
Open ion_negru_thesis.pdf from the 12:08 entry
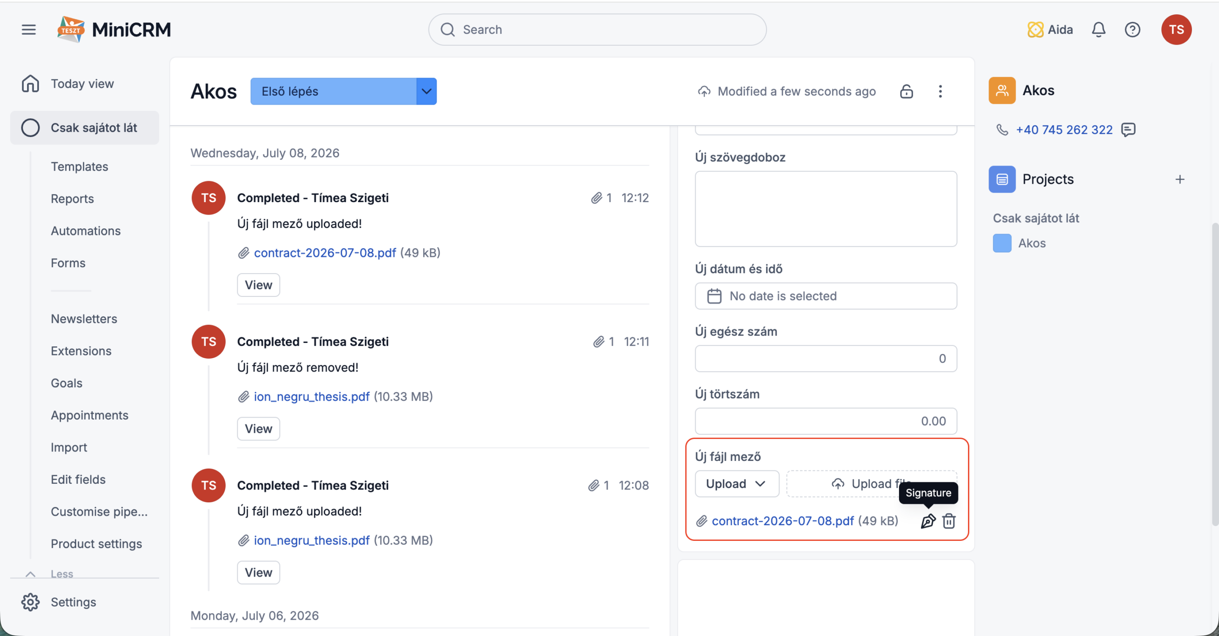click(311, 540)
